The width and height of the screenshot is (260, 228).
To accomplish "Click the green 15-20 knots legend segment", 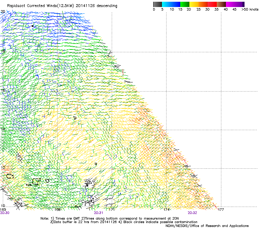I will [x=185, y=4].
